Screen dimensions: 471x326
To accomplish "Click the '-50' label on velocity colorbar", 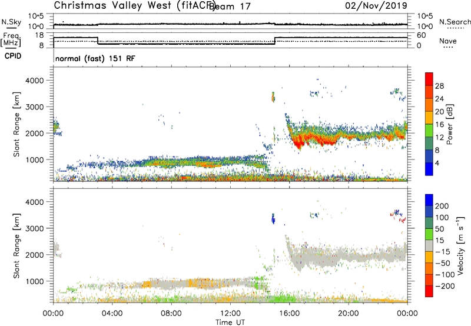I will 443,263.
